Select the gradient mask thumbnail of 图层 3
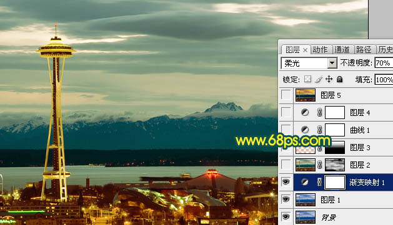Screen dimensions: 393x225 (335, 148)
